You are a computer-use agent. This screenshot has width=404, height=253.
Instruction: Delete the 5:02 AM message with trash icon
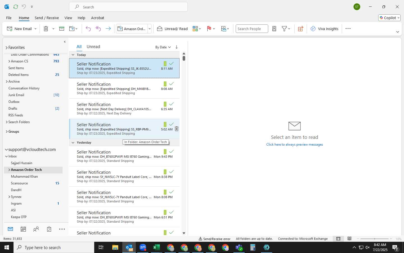pos(176,129)
